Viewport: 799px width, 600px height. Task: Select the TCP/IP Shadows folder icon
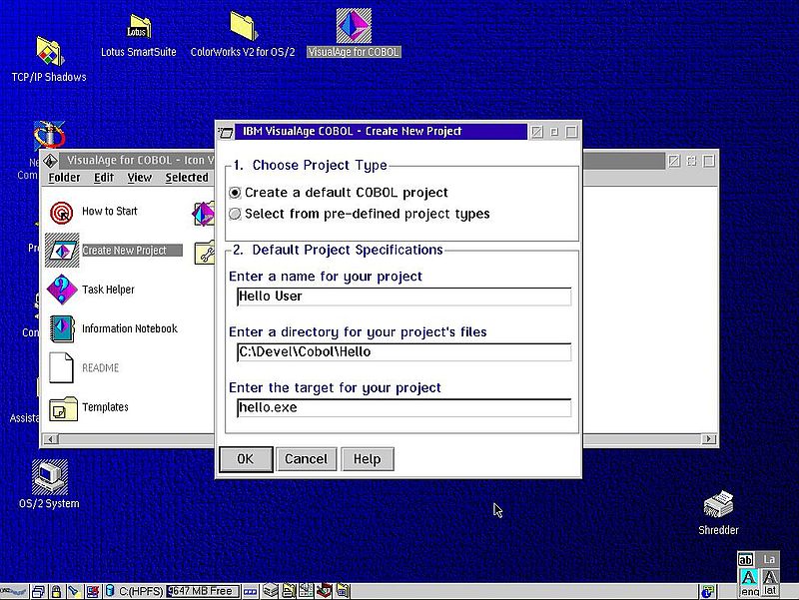[49, 52]
